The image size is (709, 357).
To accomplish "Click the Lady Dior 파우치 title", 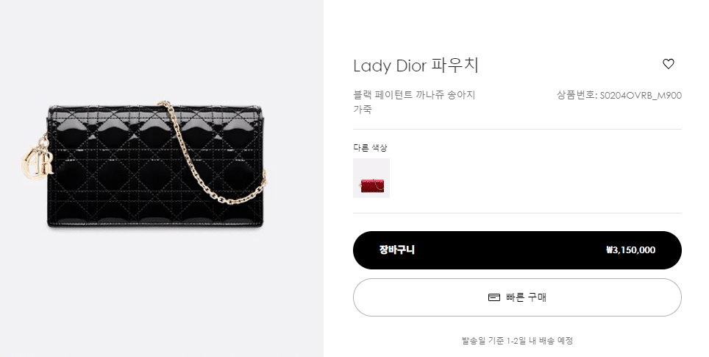I will point(416,66).
